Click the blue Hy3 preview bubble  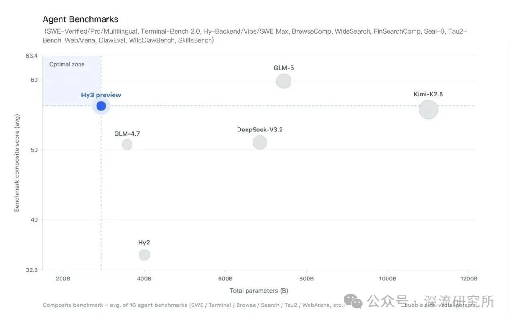(101, 106)
